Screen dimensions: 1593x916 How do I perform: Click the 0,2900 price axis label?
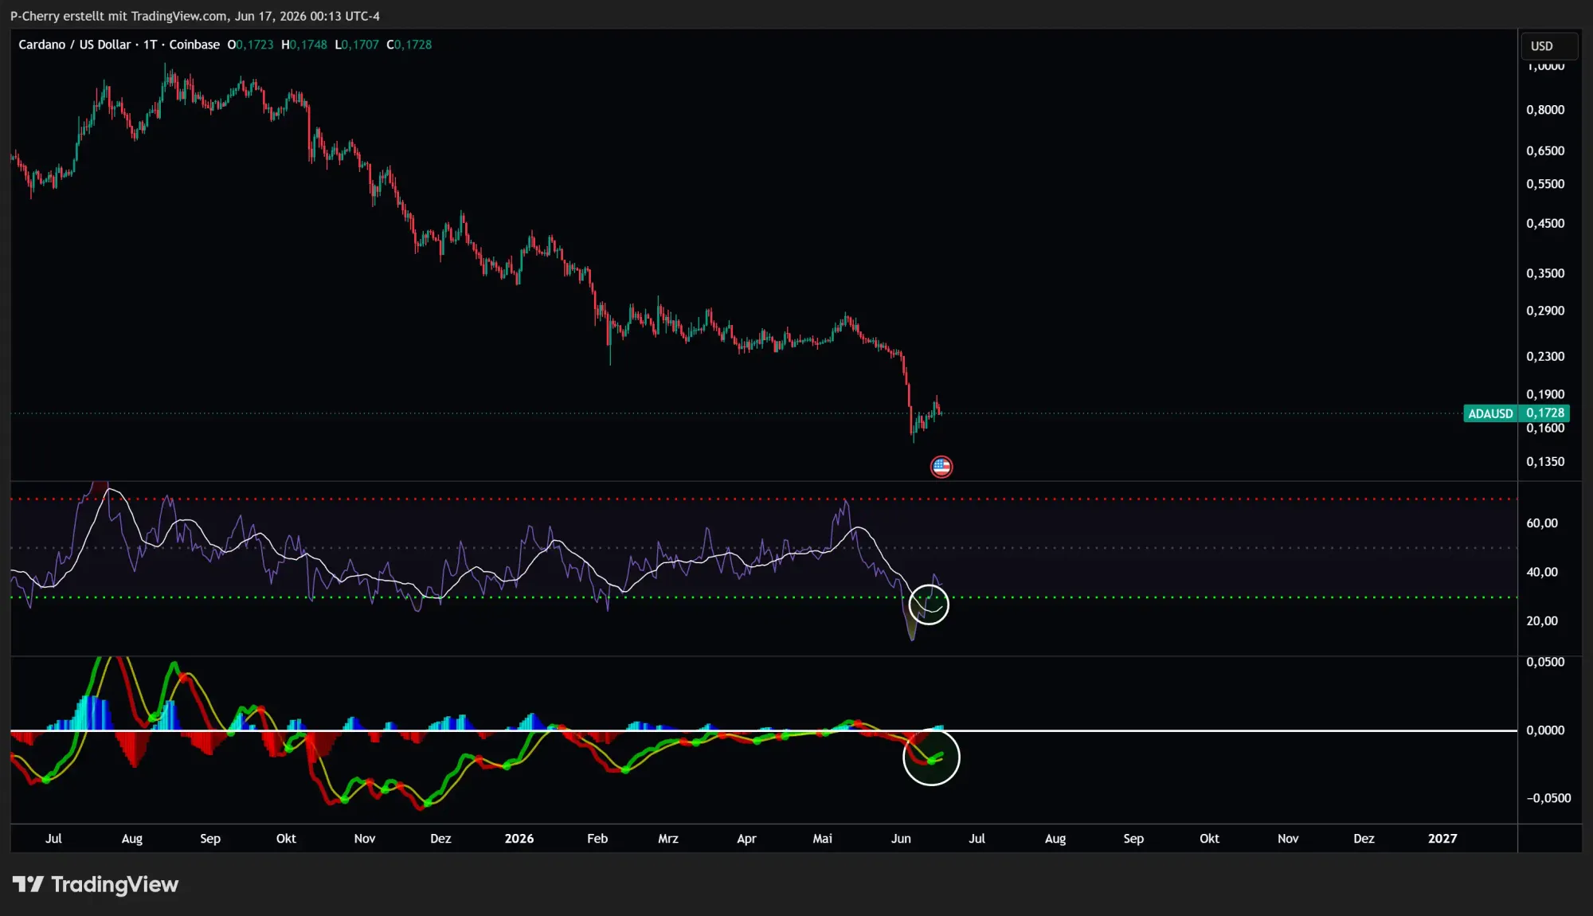pyautogui.click(x=1545, y=311)
